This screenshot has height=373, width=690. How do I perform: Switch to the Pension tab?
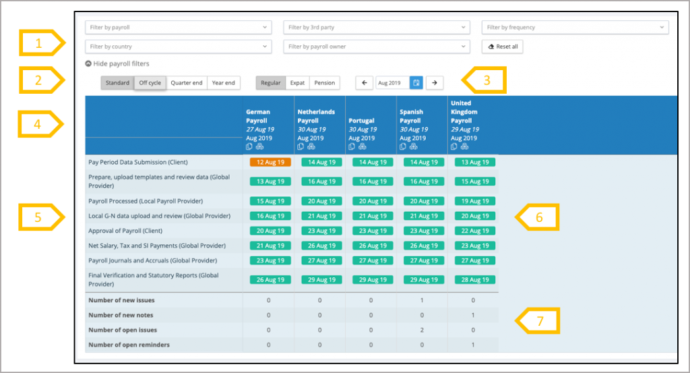click(324, 83)
